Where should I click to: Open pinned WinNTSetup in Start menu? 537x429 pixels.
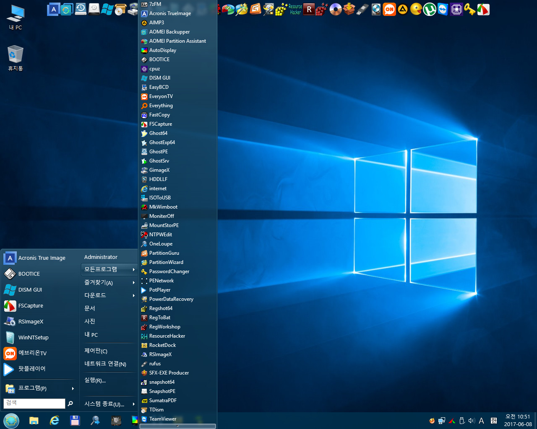(x=39, y=338)
